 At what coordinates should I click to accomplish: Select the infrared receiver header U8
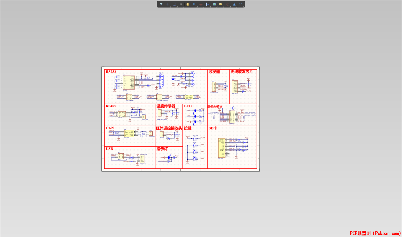pos(162,134)
